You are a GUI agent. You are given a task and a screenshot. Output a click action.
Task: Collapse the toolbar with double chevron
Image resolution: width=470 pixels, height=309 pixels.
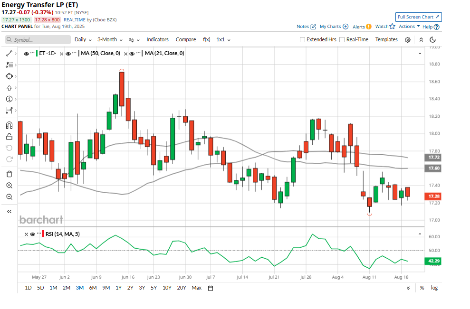(x=421, y=40)
